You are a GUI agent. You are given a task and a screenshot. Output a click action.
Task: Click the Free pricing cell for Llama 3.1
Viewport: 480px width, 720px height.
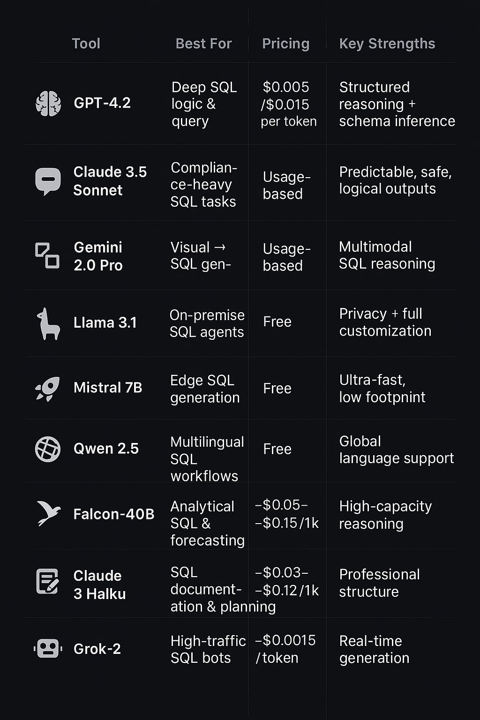[x=277, y=322]
